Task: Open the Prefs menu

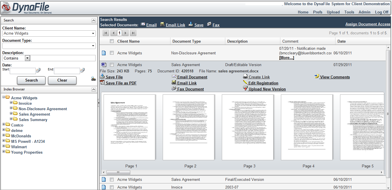Action: (x=318, y=12)
